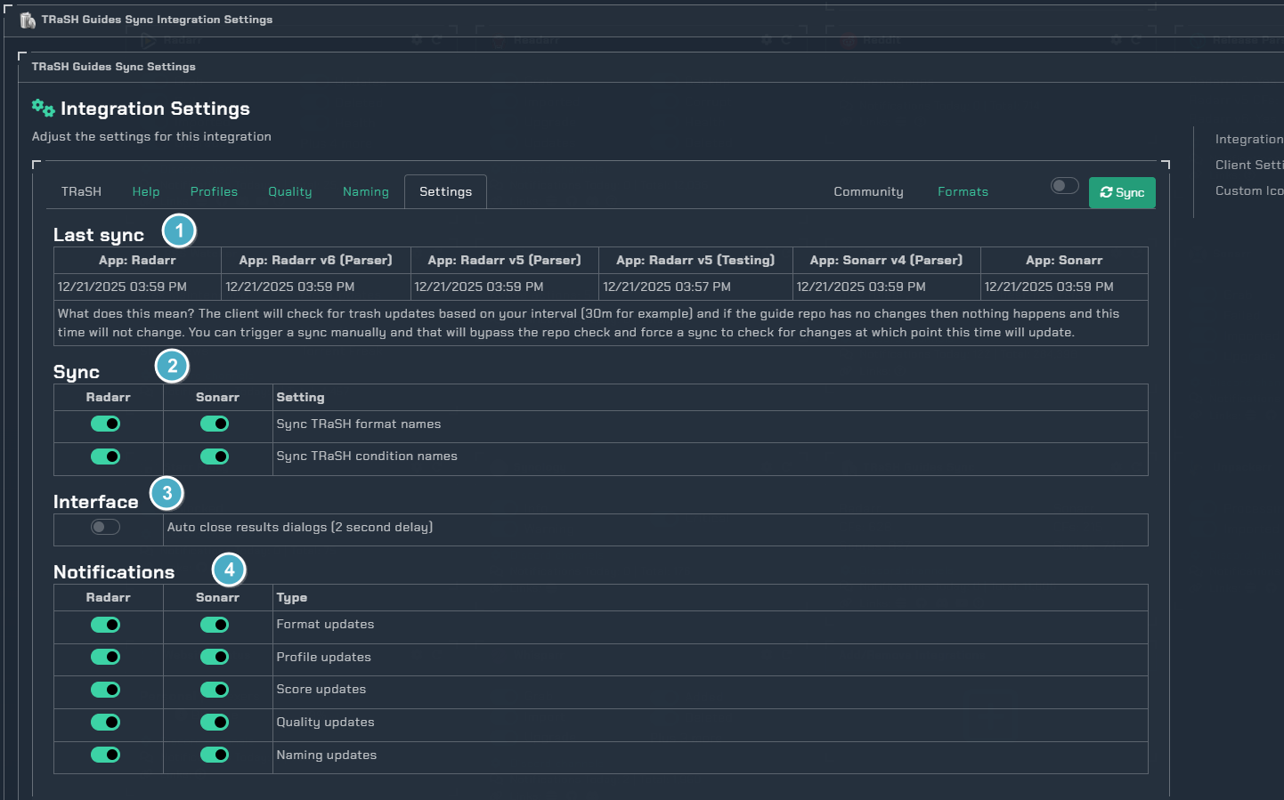Switch to the Profiles tab
Screen dimensions: 1284x800
(214, 190)
